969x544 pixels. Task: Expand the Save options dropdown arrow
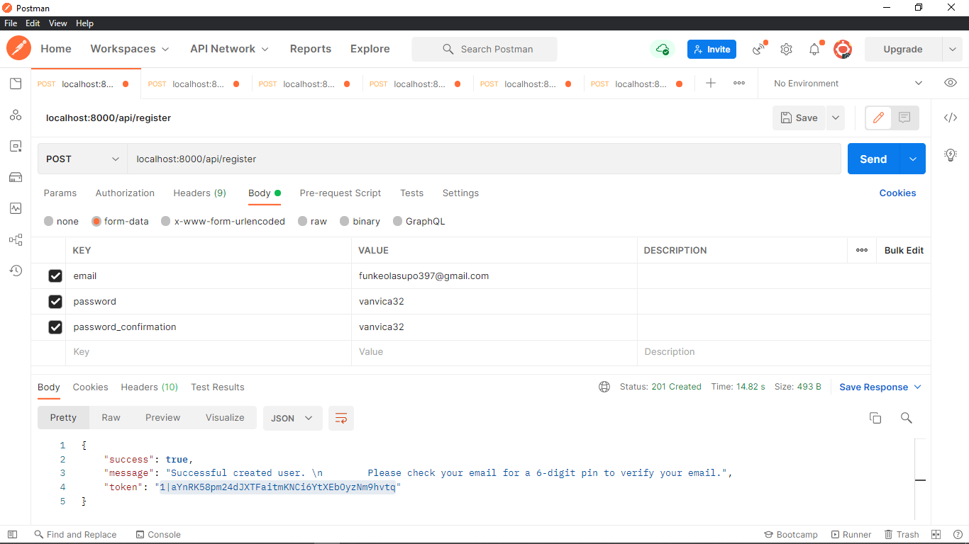tap(836, 118)
